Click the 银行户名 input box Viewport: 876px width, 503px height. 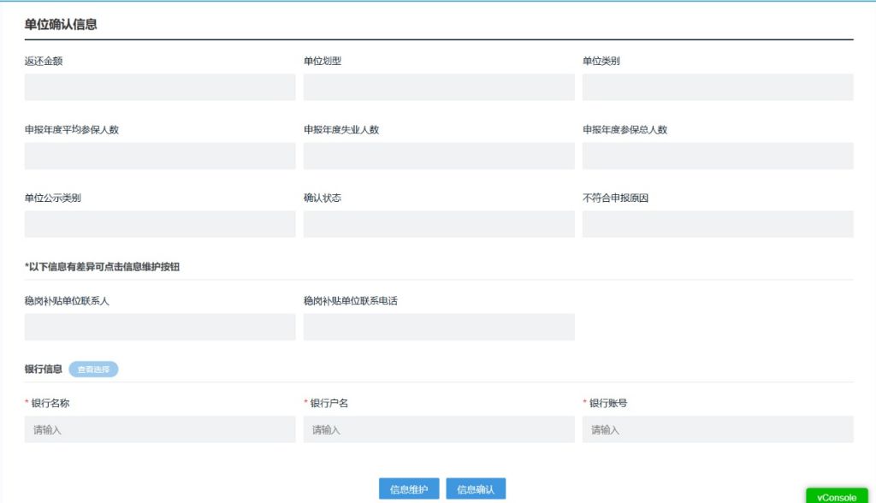[439, 429]
